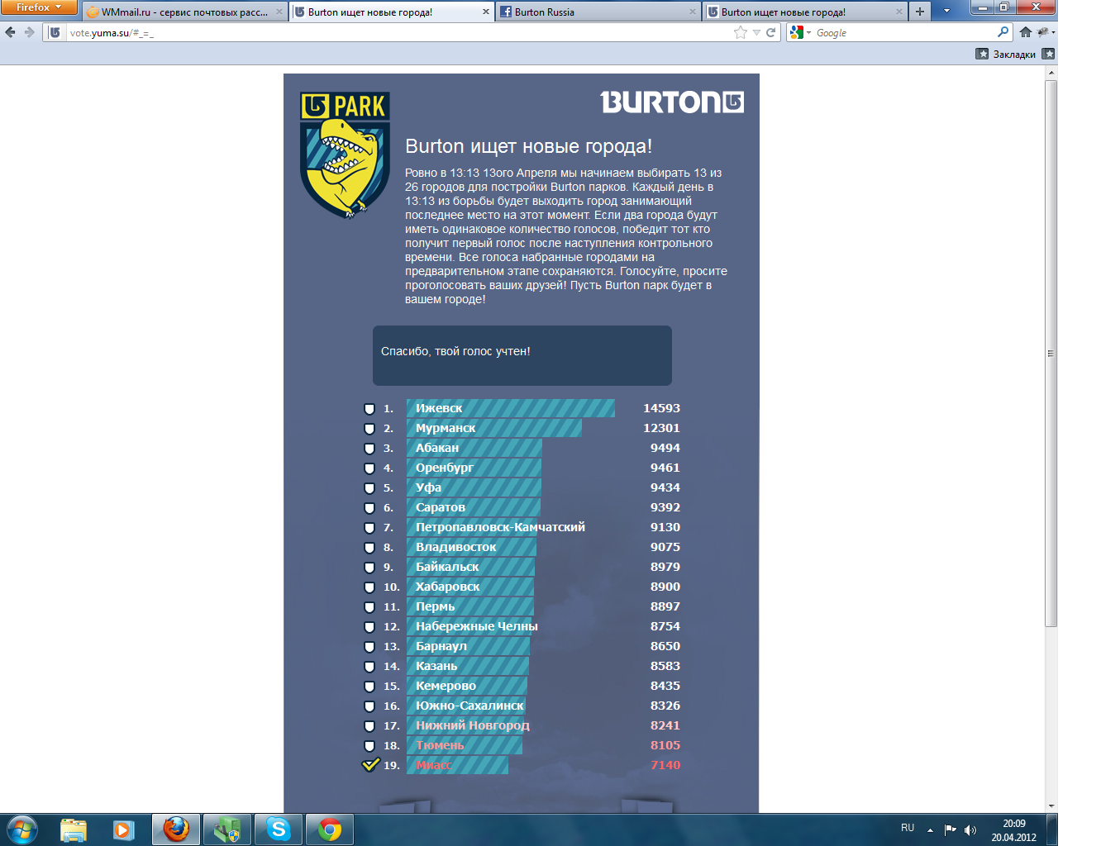
Task: Go back with the Back arrow
Action: pyautogui.click(x=10, y=32)
